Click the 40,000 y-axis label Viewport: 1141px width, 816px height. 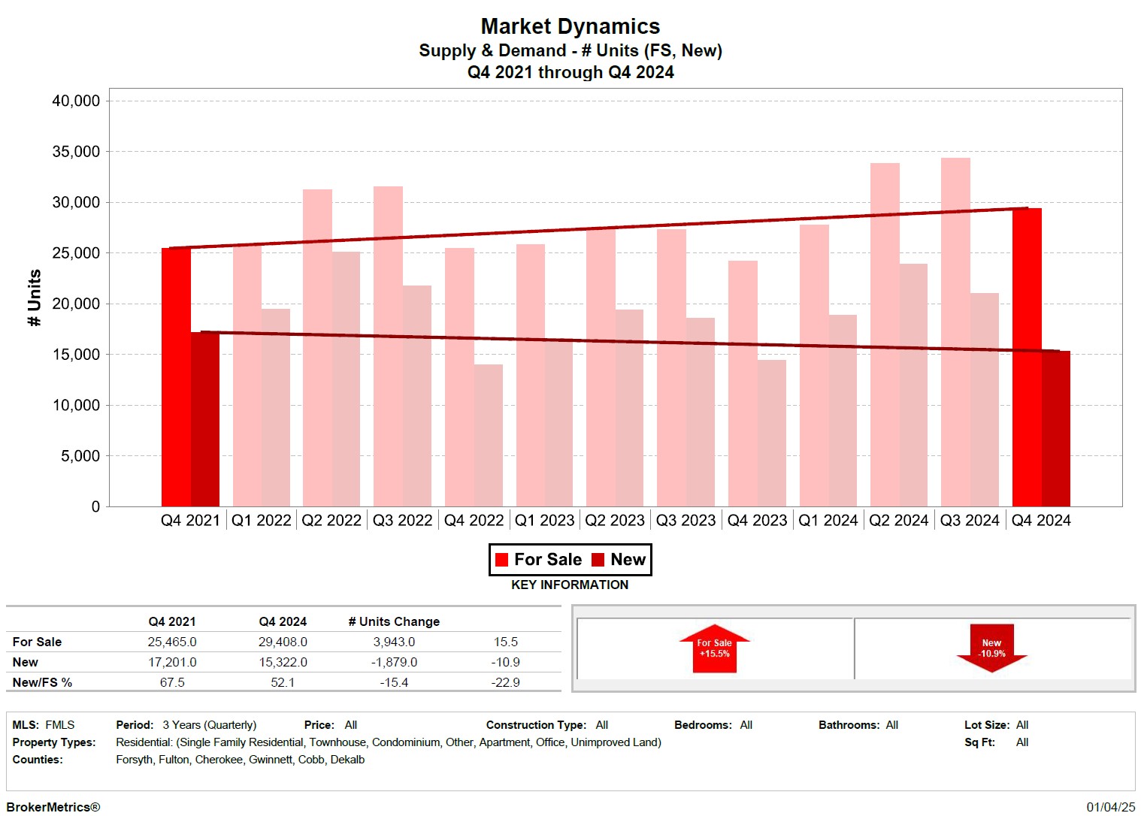(x=76, y=101)
